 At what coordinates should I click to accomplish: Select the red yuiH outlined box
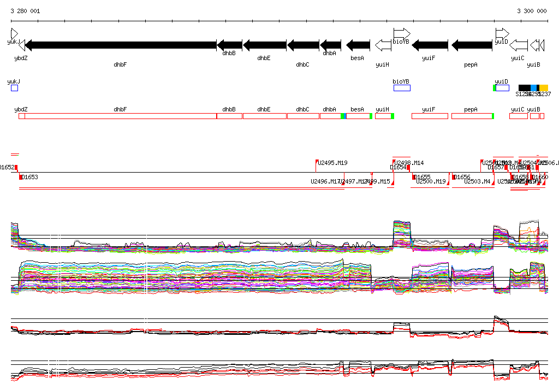tap(383, 116)
